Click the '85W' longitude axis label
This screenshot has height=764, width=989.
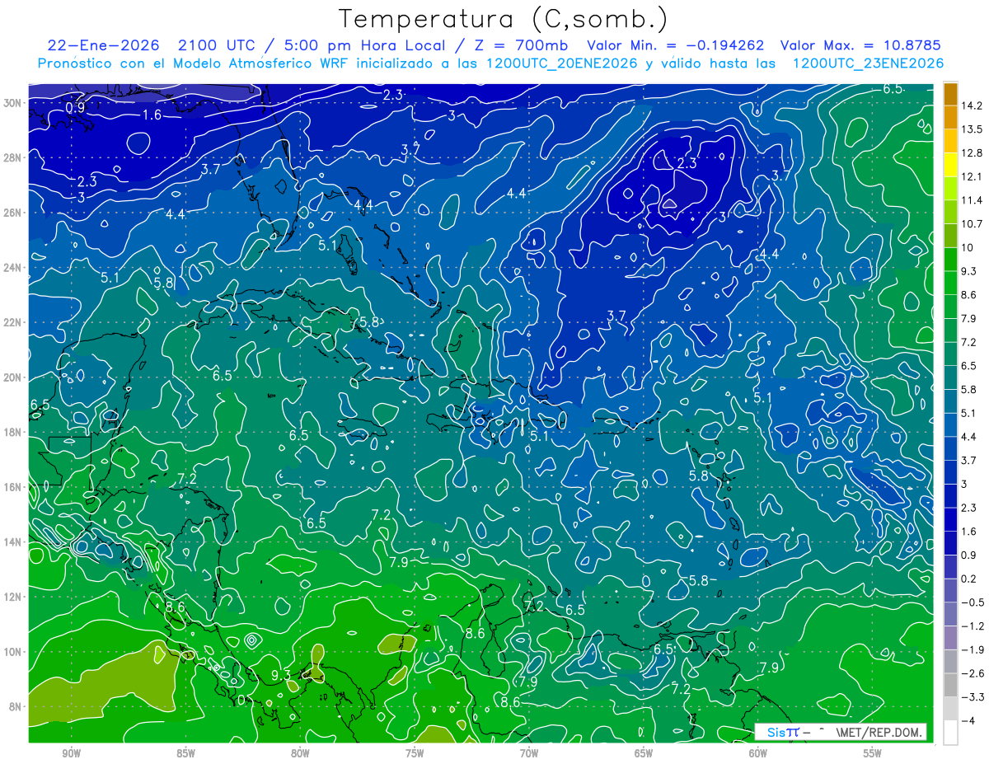tap(185, 753)
